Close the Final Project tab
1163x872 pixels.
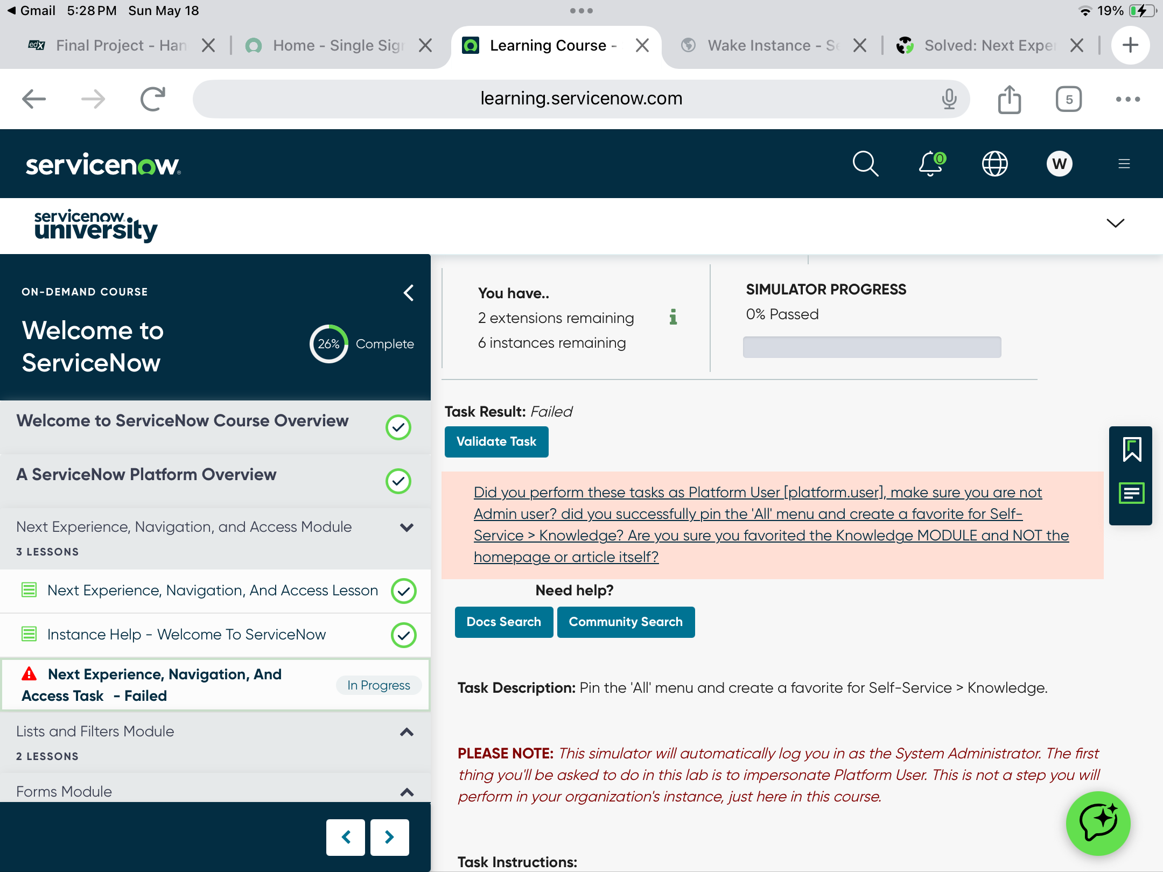click(208, 46)
